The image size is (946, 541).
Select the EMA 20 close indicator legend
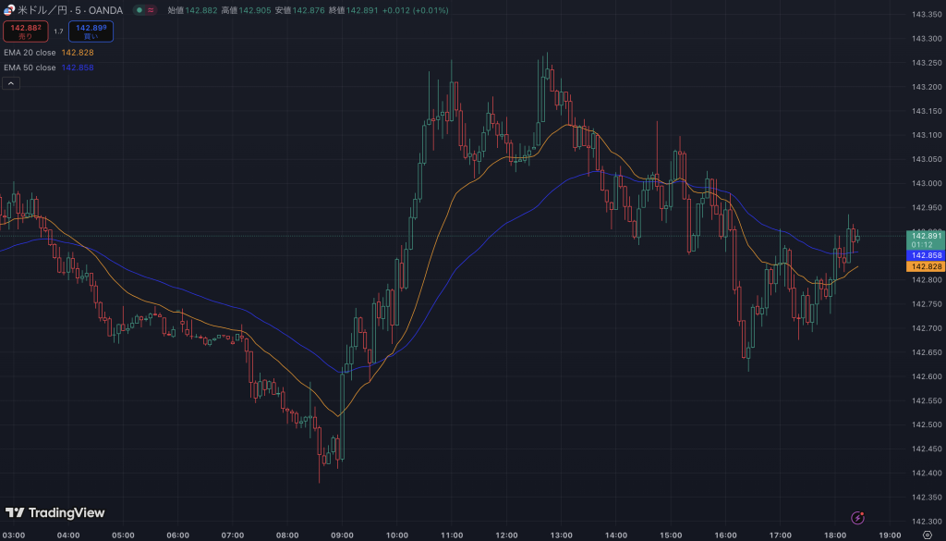[x=30, y=53]
